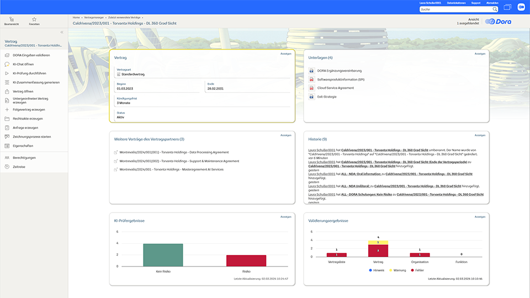Viewport: 530px width, 298px height.
Task: Open the Ansicht hidden widgets selector
Action: click(469, 22)
